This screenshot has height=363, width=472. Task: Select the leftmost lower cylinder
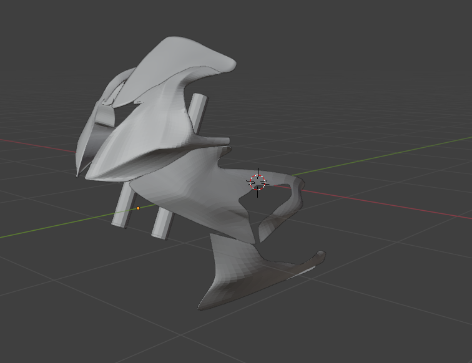[123, 206]
